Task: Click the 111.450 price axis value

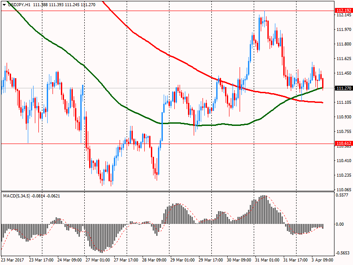Action: 344,73
